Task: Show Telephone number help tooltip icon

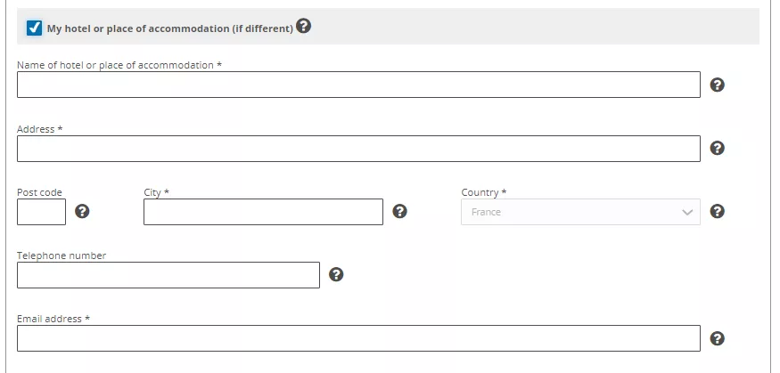Action: [x=336, y=275]
